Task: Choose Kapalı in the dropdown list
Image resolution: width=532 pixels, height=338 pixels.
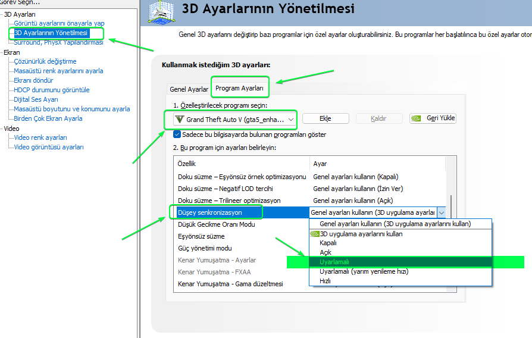Action: 400,243
